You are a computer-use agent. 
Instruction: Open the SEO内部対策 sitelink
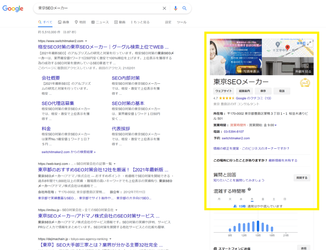(126, 78)
